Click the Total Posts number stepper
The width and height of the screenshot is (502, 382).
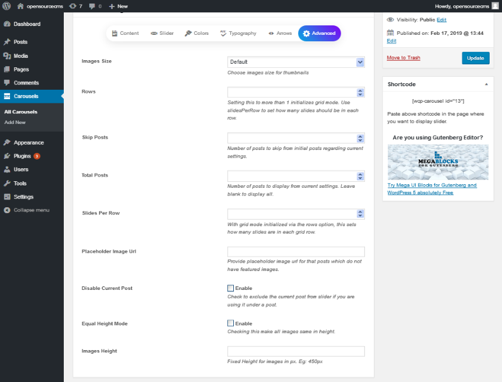360,177
